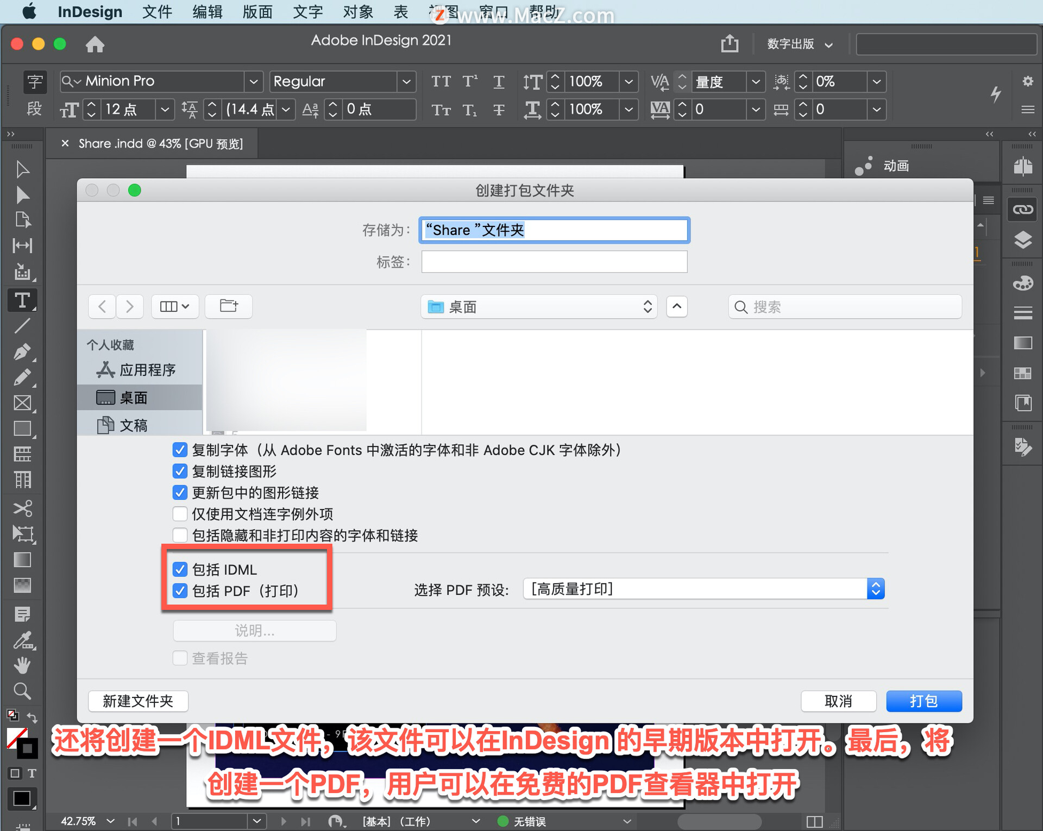
Task: Open the PDF preset dropdown
Action: pyautogui.click(x=703, y=589)
